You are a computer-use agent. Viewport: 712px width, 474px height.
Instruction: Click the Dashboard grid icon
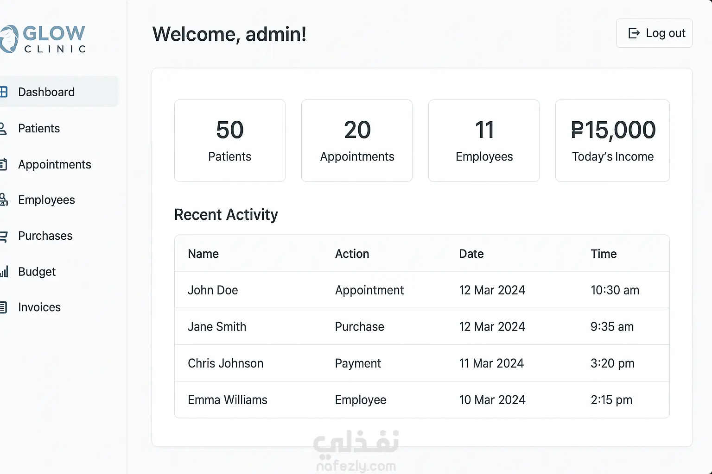tap(4, 92)
